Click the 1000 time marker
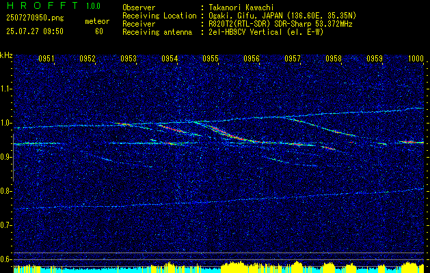The height and width of the screenshot is (273, 430). pos(416,58)
